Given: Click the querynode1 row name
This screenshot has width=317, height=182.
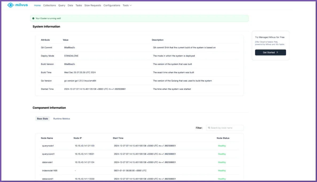Looking at the screenshot, I should (48, 146).
